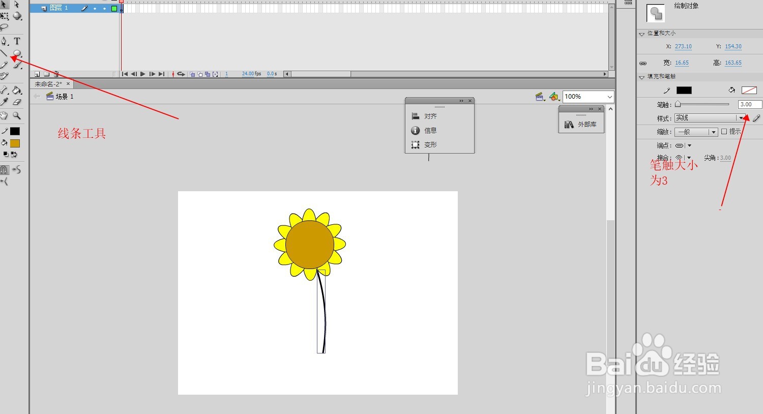
Task: Choose the Eyedropper tool
Action: pyautogui.click(x=4, y=100)
